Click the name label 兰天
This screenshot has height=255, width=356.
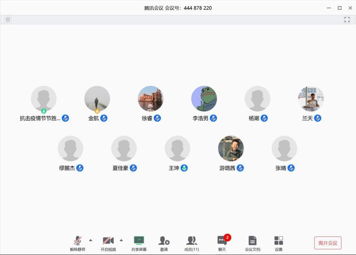click(307, 118)
